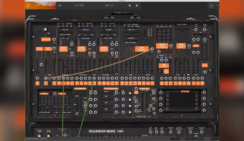Adjust the VCO1 fine tune slider
This screenshot has height=141, width=244.
tap(65, 32)
